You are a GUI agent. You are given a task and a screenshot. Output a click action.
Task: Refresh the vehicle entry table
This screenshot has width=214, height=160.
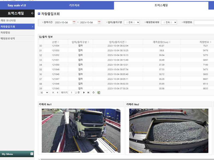click(x=94, y=92)
